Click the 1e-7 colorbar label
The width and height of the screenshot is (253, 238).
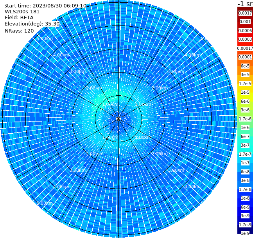[x=245, y=163]
